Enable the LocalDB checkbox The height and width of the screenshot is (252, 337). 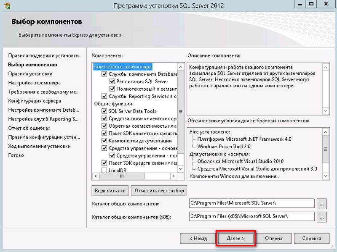click(104, 171)
